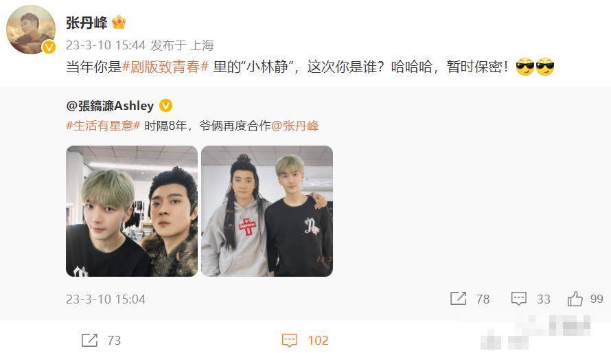The width and height of the screenshot is (611, 353).
Task: Click the 102 comment count number
Action: [x=318, y=340]
